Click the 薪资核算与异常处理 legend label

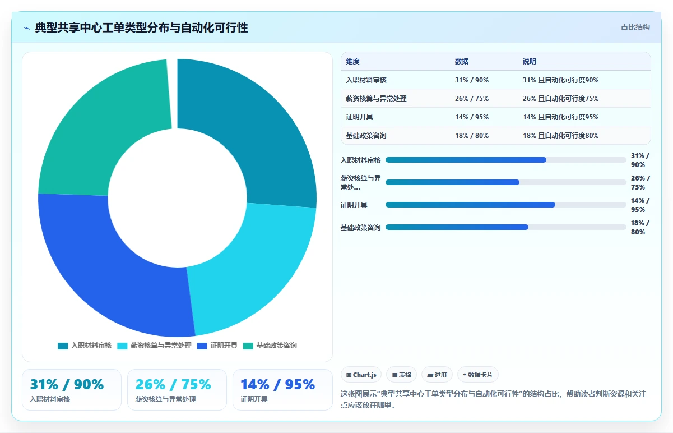[161, 346]
